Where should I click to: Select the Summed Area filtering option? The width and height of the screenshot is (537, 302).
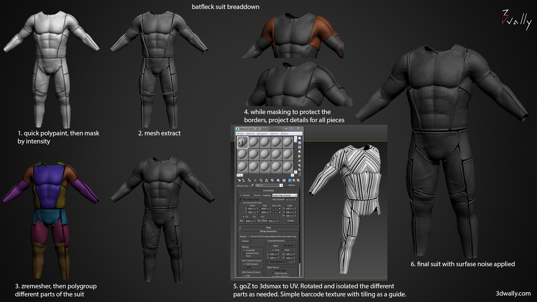[244, 253]
